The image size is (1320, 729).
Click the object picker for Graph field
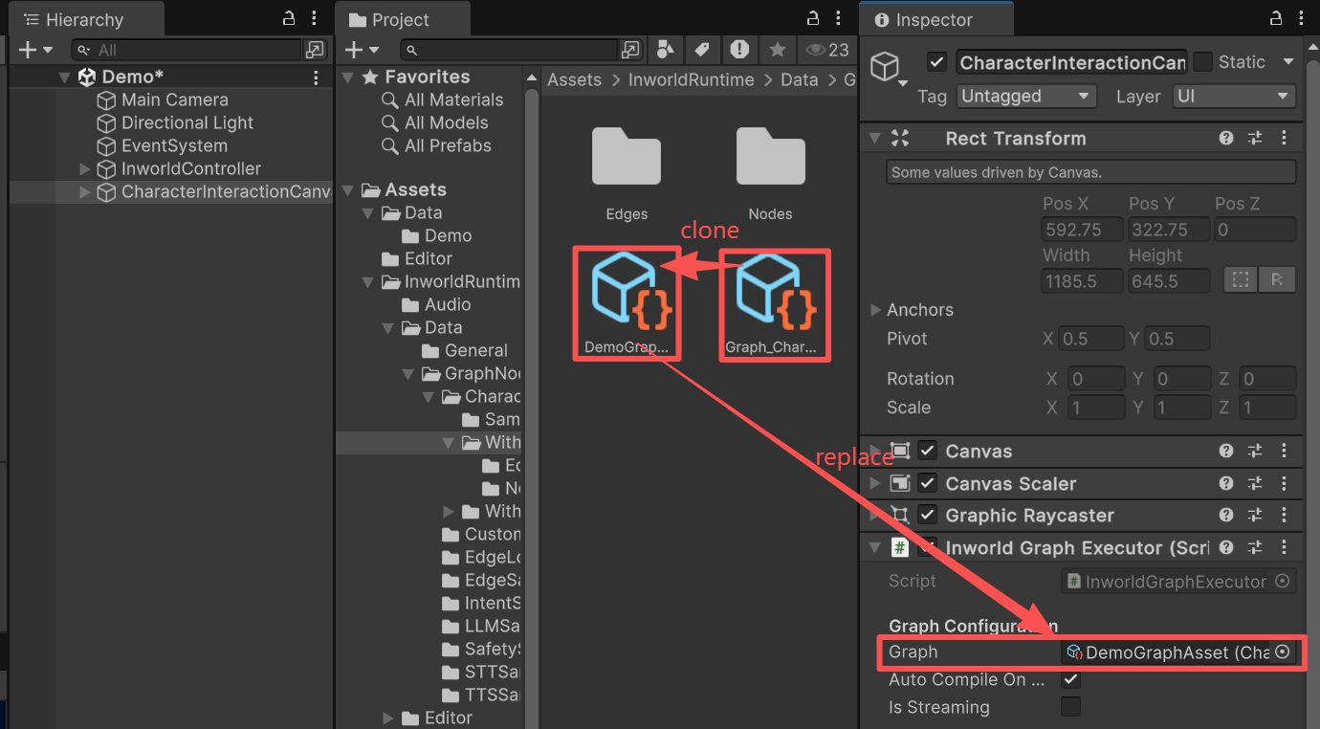pos(1284,652)
